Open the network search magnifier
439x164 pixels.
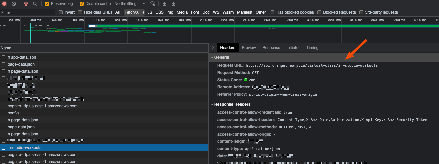[x=35, y=4]
